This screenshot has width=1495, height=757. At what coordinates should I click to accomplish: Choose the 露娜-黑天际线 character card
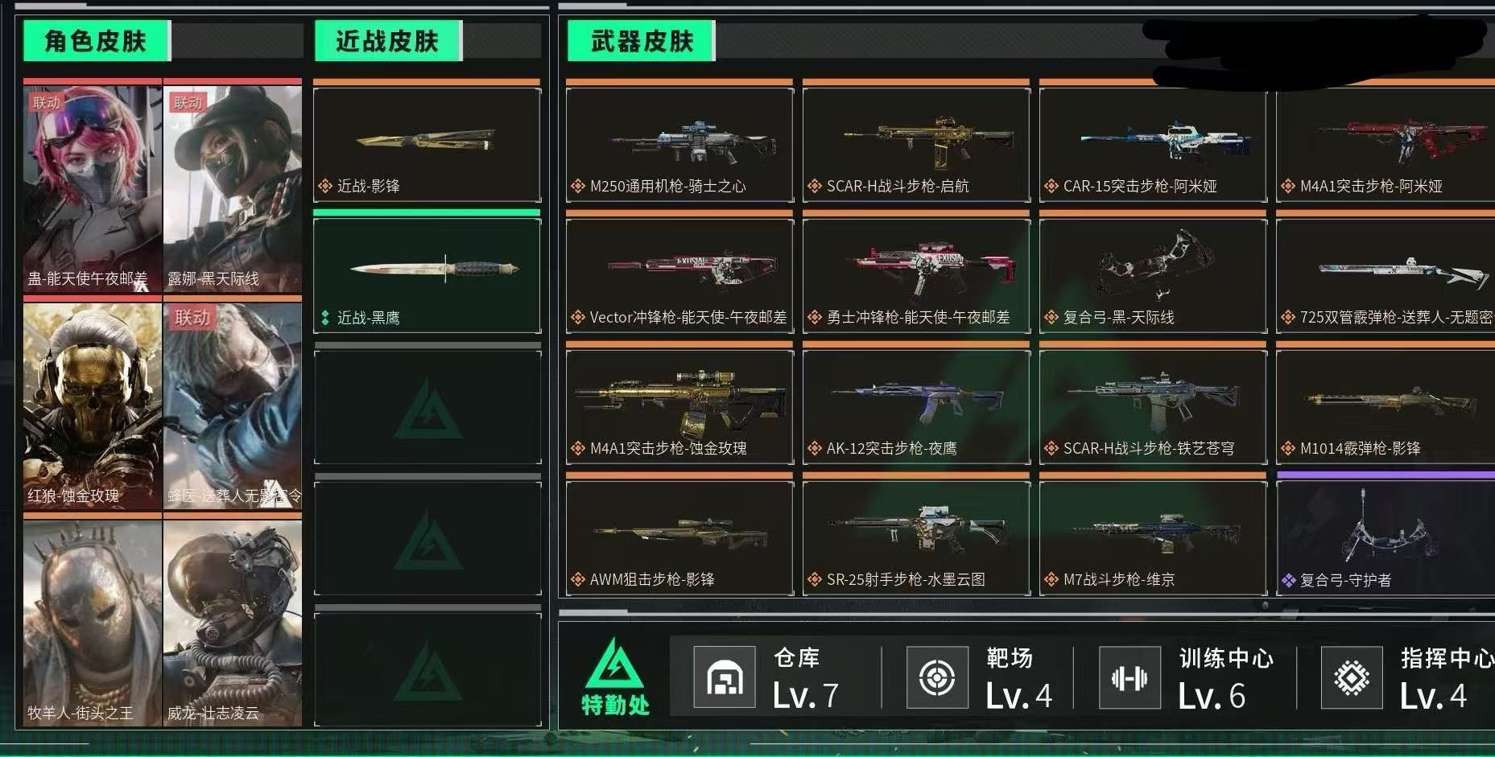233,188
